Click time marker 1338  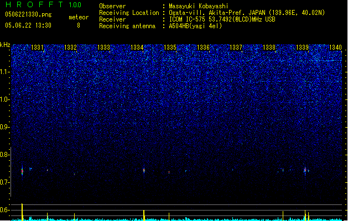(269, 47)
